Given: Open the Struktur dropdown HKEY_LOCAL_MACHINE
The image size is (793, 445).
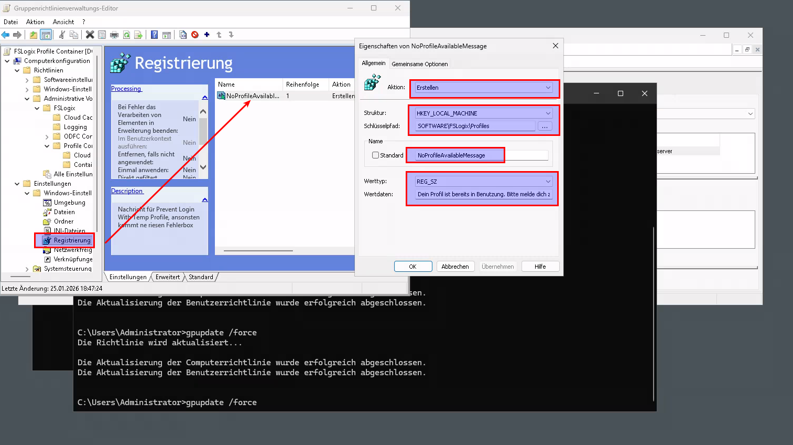Looking at the screenshot, I should coord(483,113).
